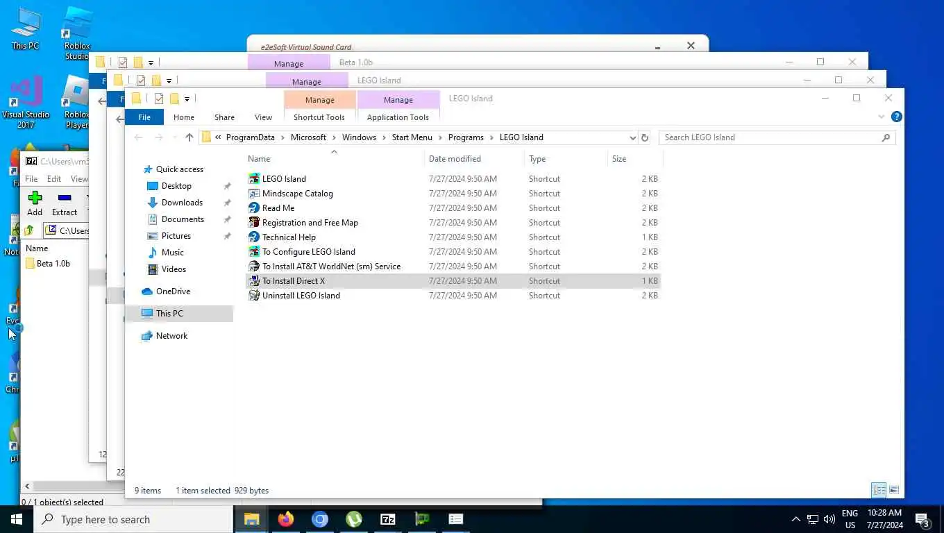The image size is (944, 533).
Task: Switch to the View ribbon tab
Action: [x=263, y=117]
